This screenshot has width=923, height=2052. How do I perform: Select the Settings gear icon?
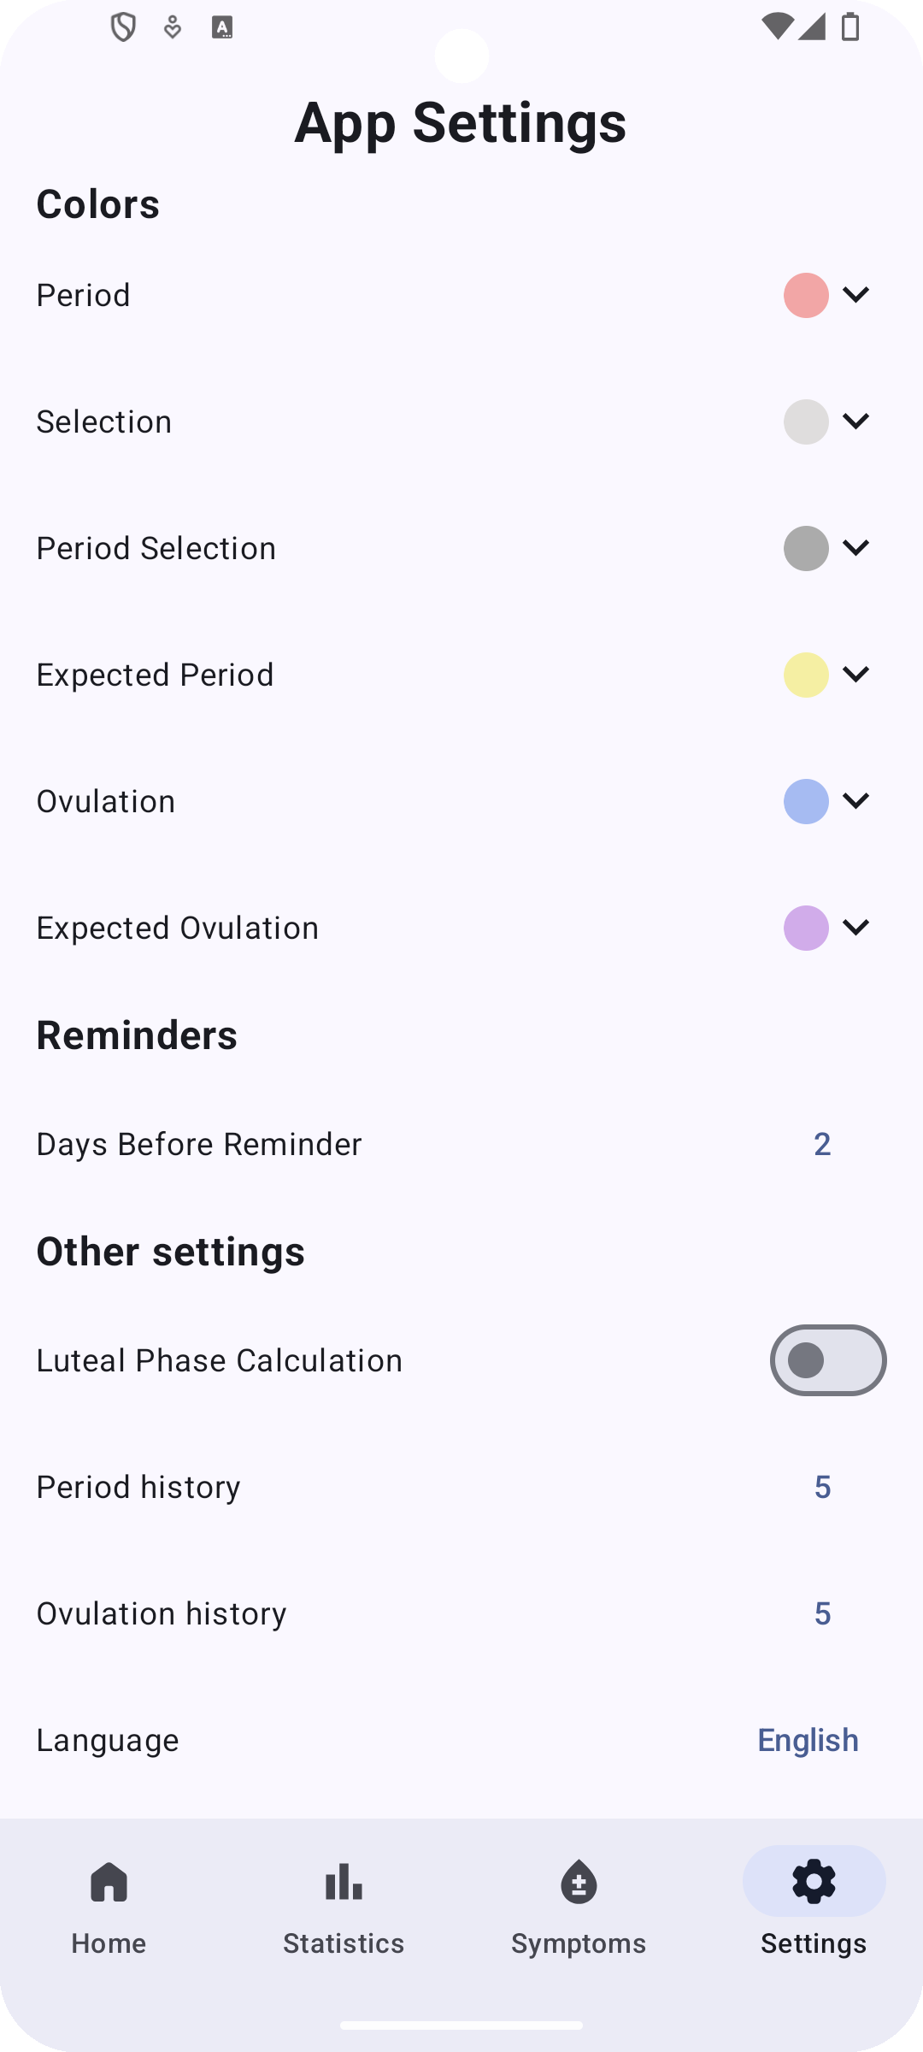[x=814, y=1882]
